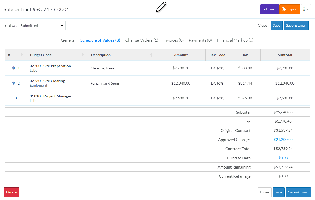Click the $9,600.00 amount cell

coord(181,98)
